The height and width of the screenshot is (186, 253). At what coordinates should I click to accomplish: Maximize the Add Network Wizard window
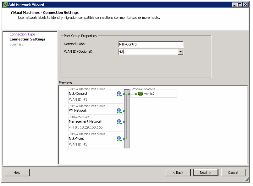(x=240, y=5)
